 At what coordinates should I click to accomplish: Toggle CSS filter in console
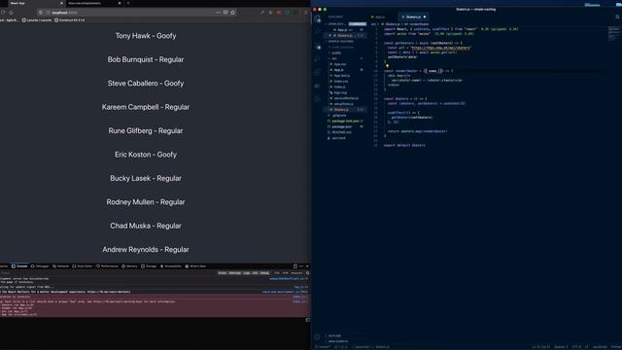[x=277, y=273]
